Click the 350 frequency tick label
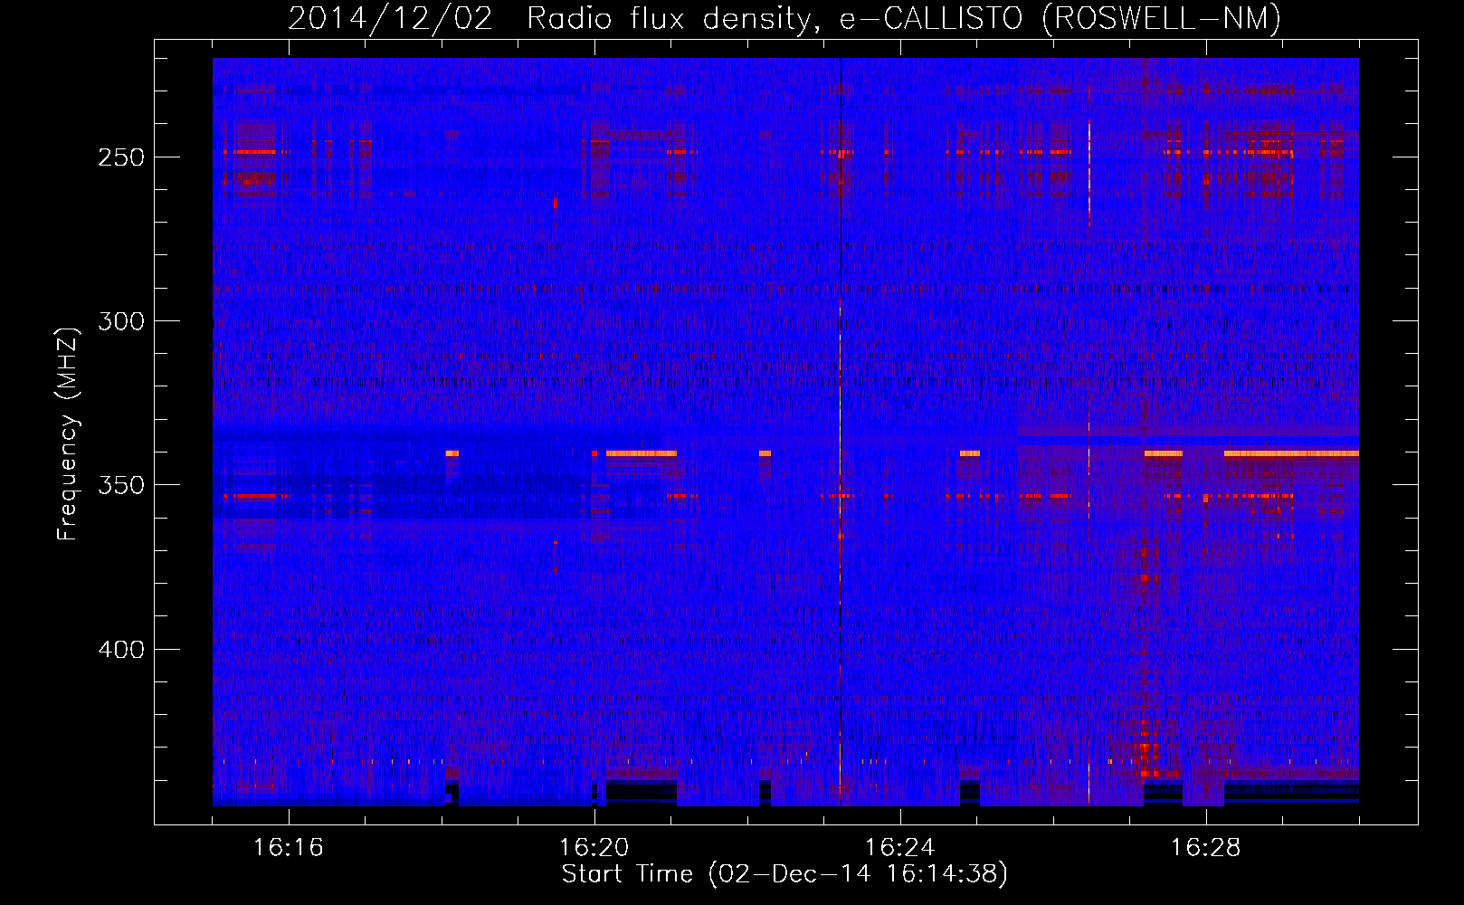Screen dimensions: 1464x905 click(x=121, y=486)
